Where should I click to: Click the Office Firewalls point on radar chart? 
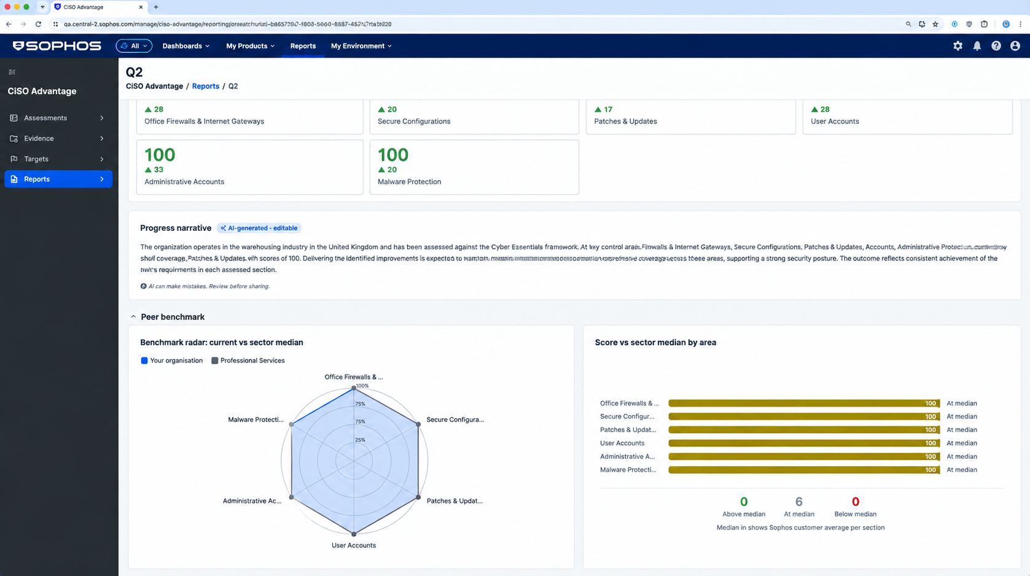[354, 388]
